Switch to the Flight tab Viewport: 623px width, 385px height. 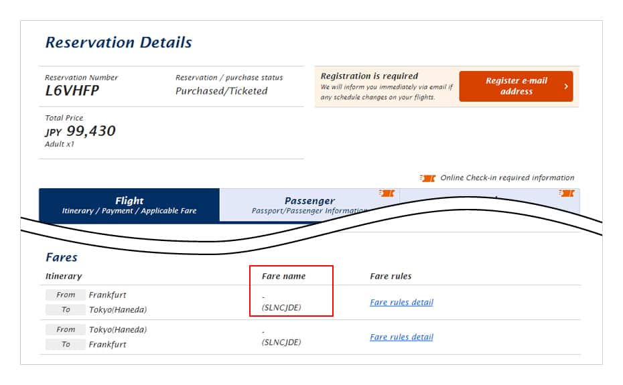129,204
